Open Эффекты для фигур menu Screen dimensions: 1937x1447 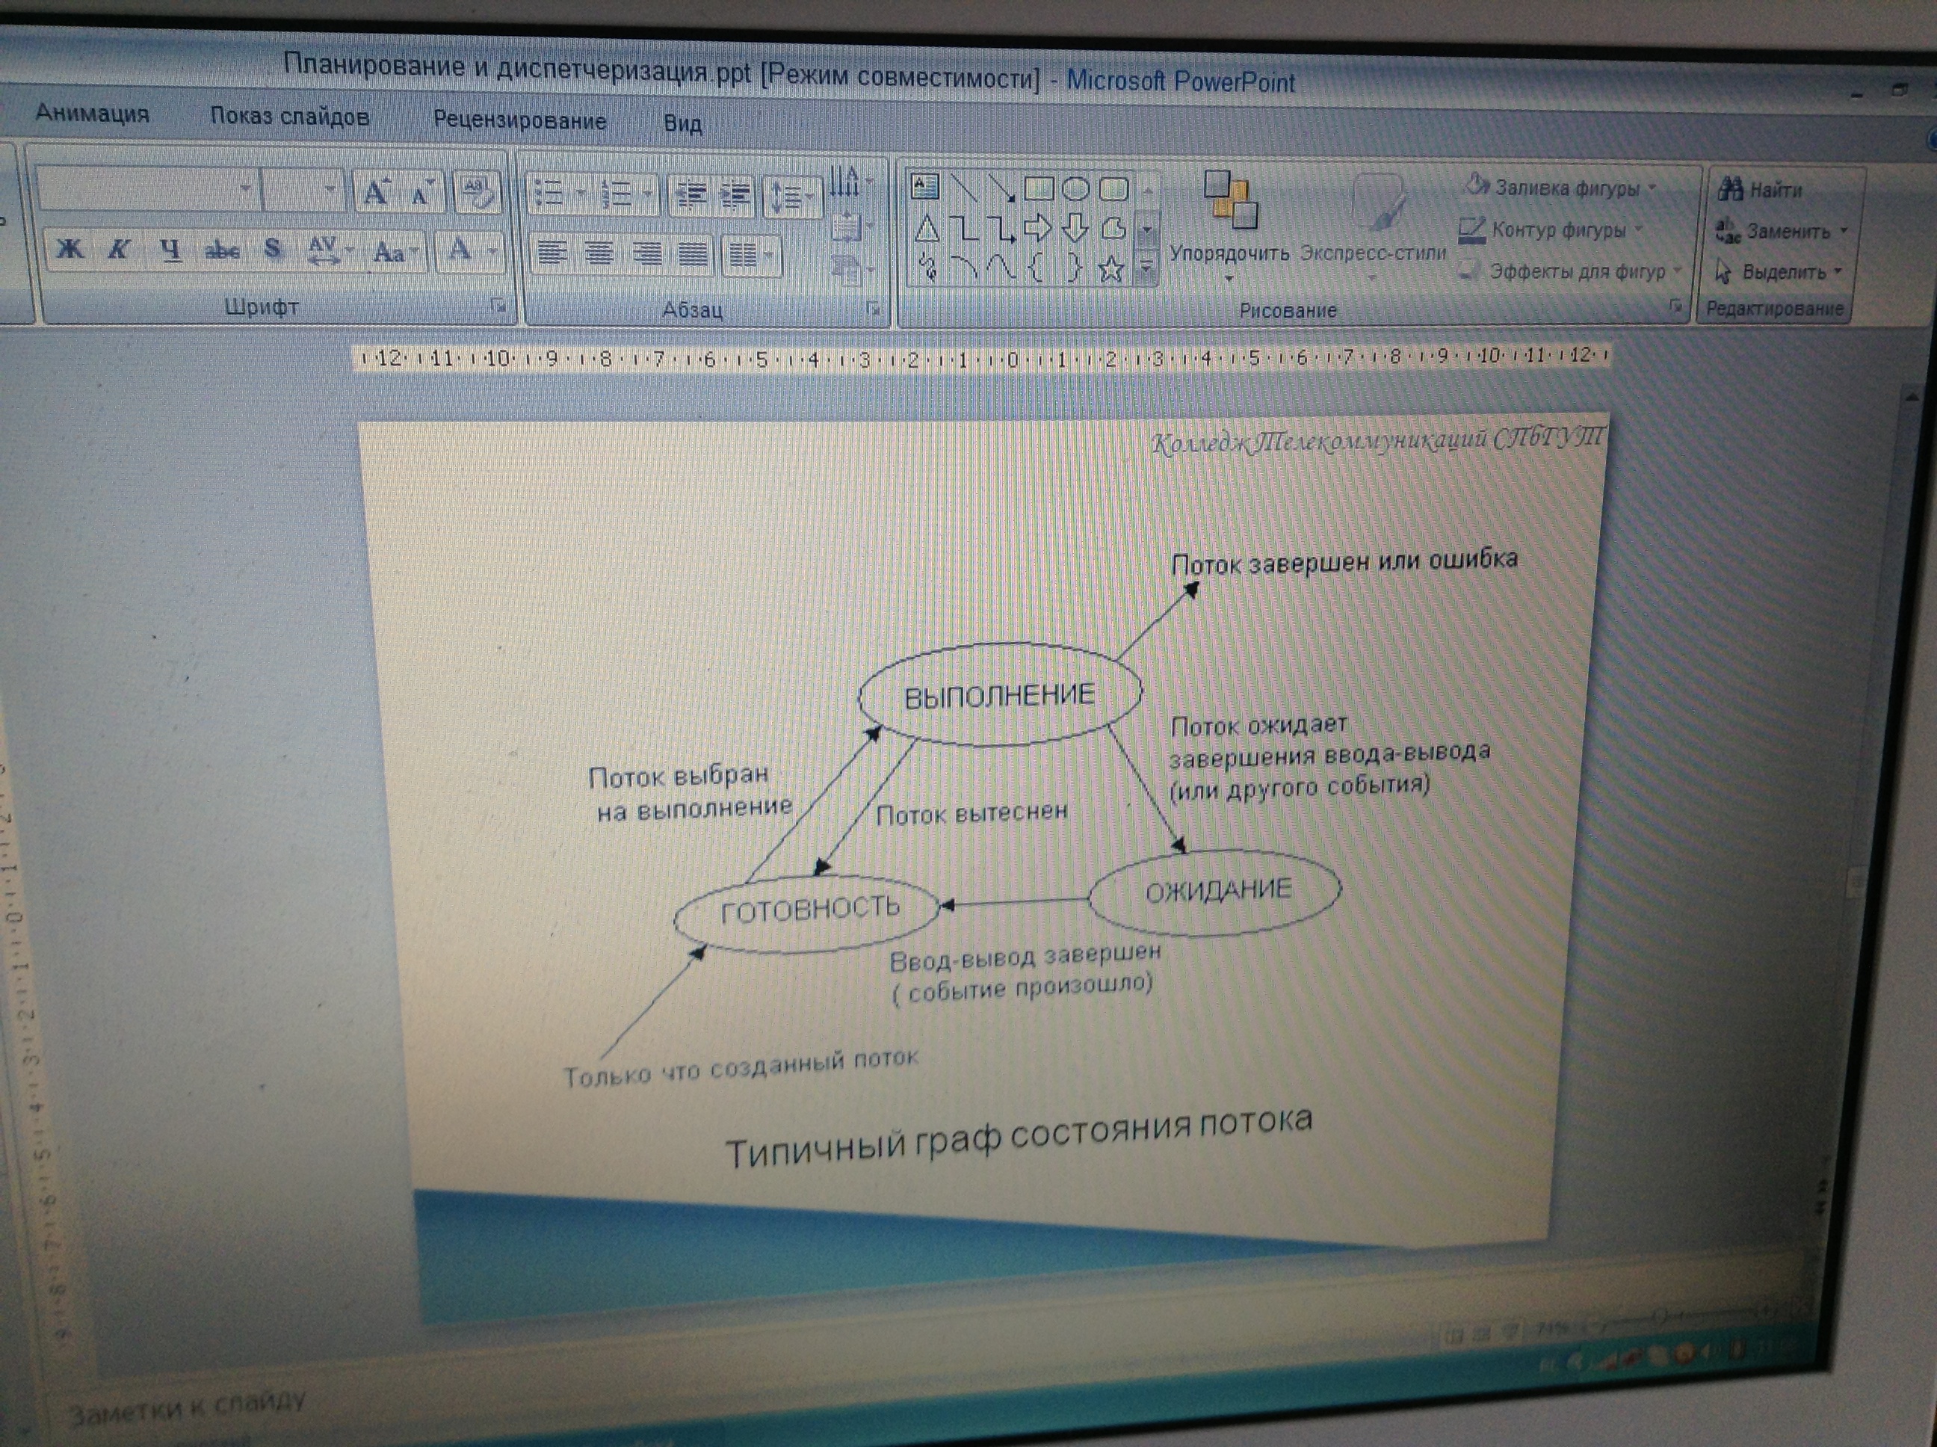click(1570, 271)
